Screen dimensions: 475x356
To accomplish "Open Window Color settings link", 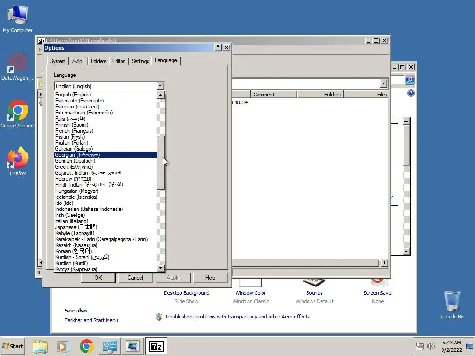I will click(250, 293).
